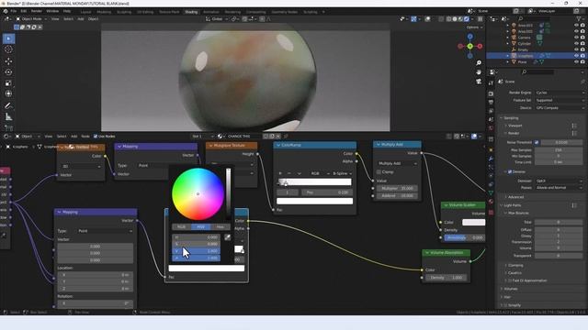Toggle the Denoise checkbox in render settings
The image size is (588, 330).
(510, 171)
